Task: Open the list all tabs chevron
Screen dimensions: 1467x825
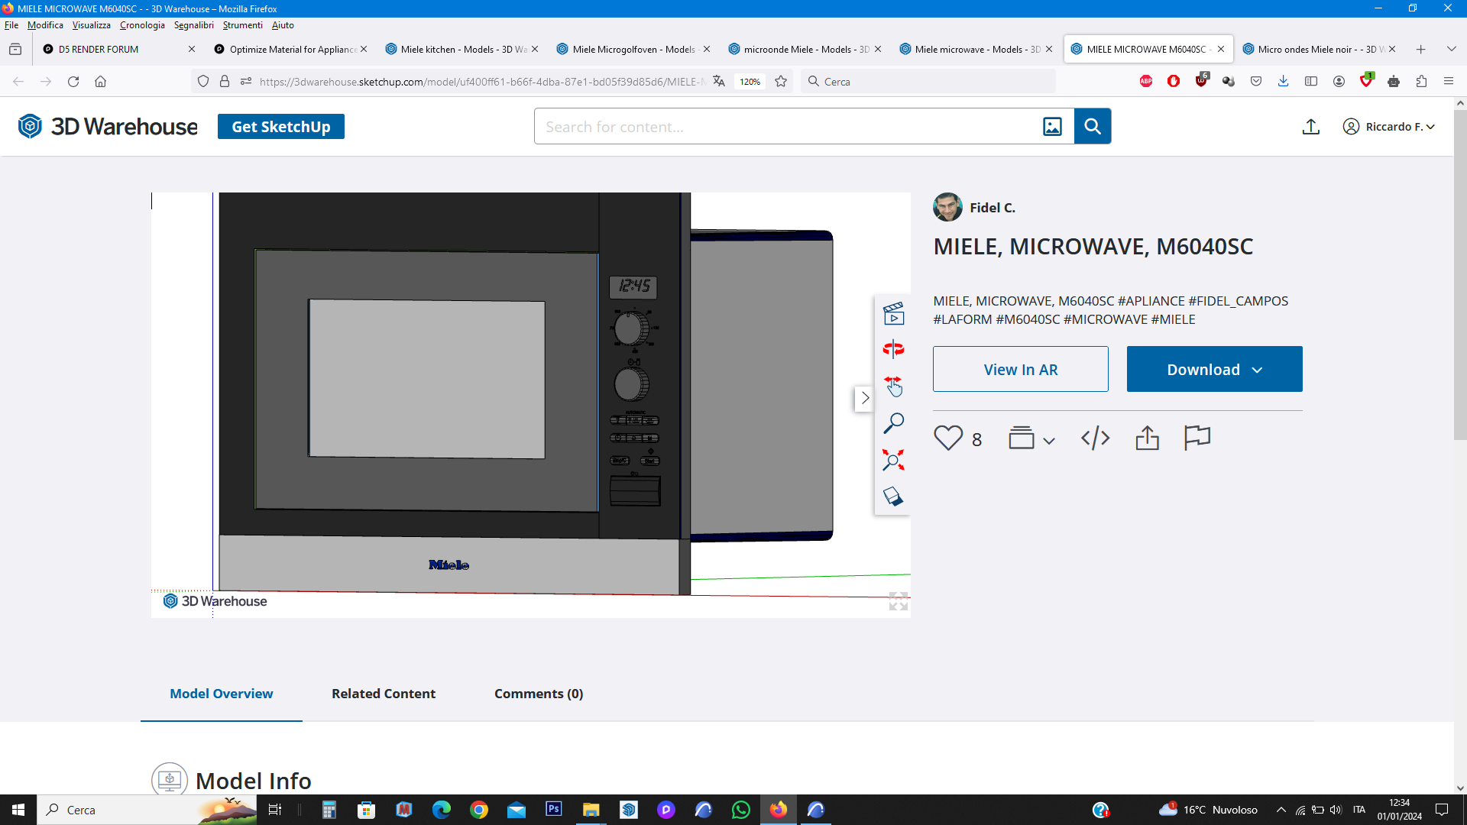Action: coord(1451,49)
